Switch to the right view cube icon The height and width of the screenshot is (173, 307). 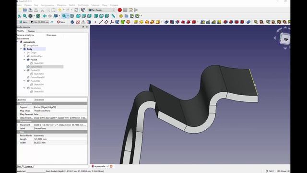(x=89, y=16)
